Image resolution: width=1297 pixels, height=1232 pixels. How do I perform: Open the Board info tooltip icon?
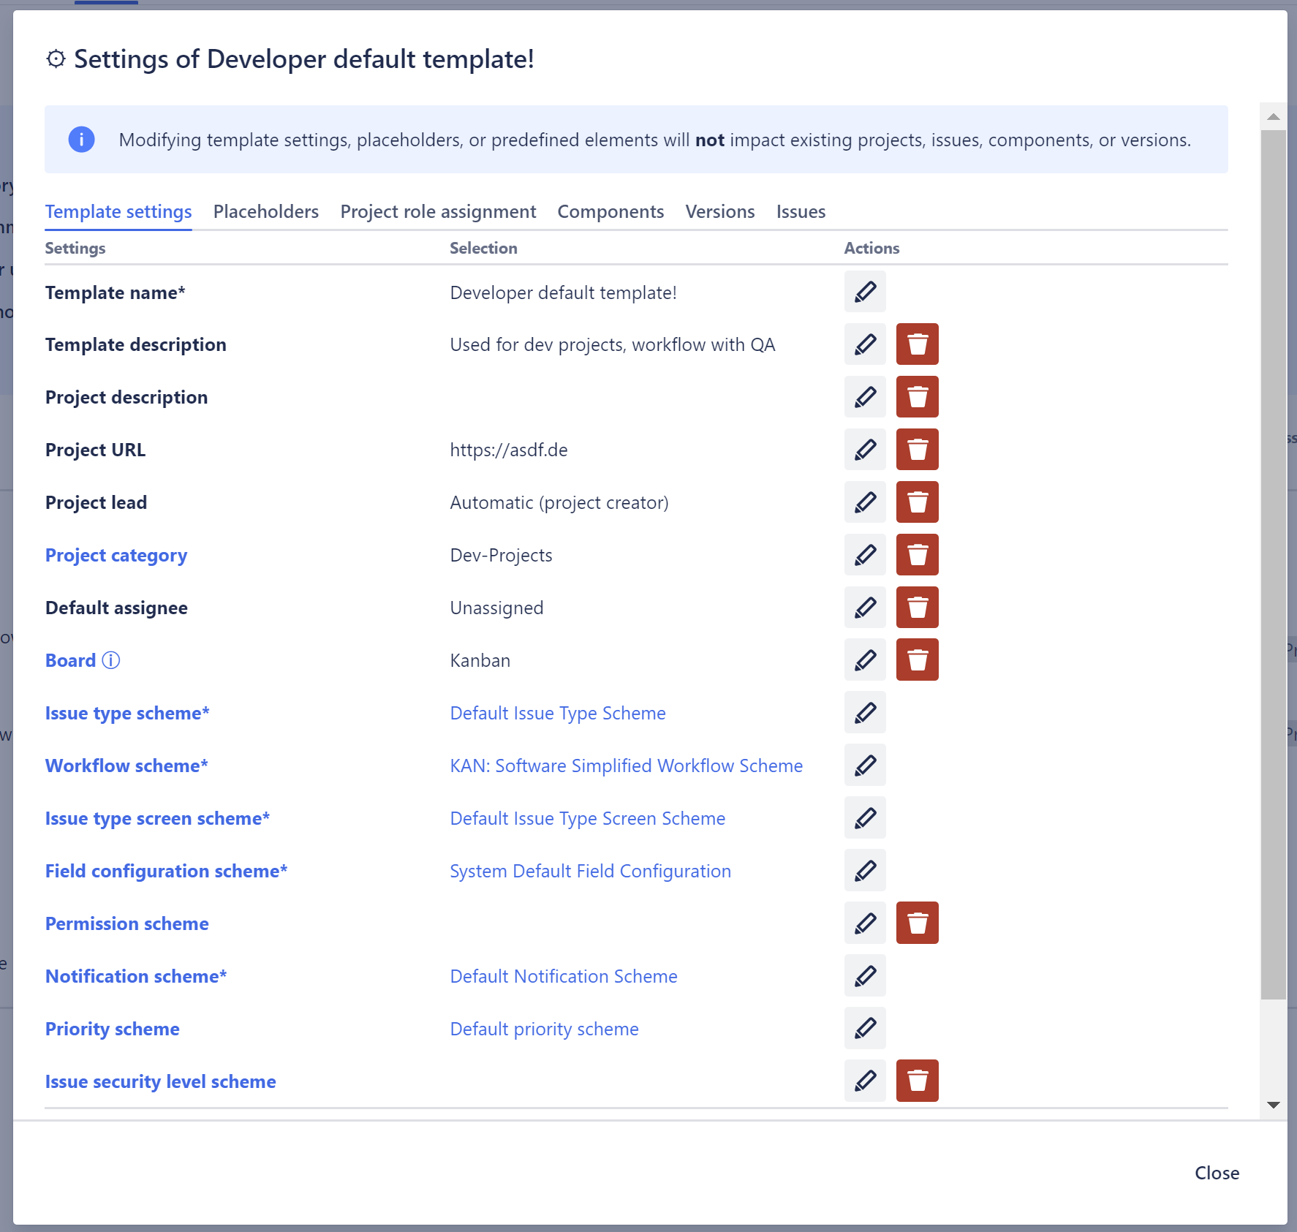(x=111, y=660)
